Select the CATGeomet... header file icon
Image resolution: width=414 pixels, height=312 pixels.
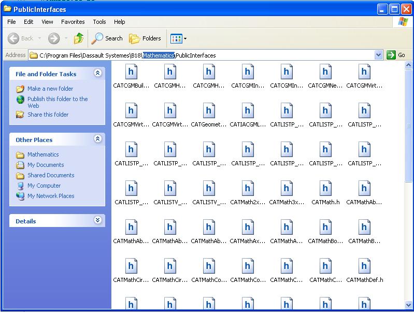[x=209, y=110]
